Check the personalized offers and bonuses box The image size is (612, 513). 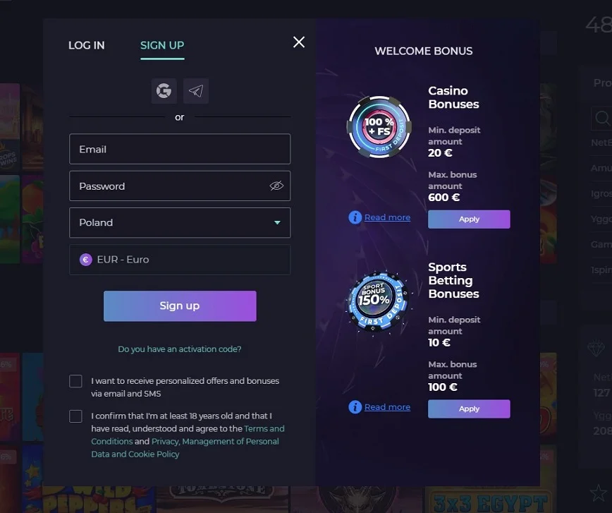75,381
